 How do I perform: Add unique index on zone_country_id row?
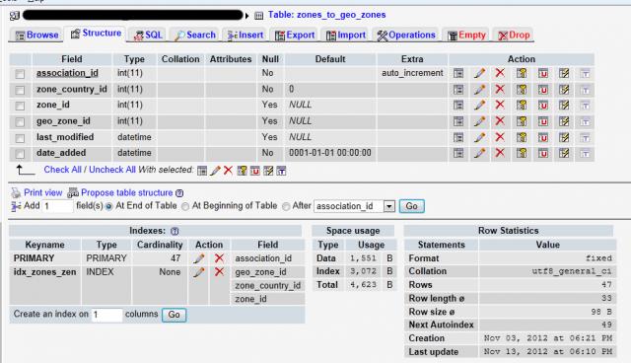tap(543, 90)
